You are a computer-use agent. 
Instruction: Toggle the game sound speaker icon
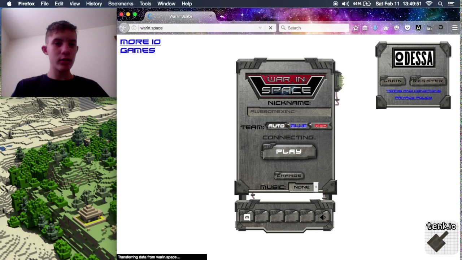[x=323, y=217]
